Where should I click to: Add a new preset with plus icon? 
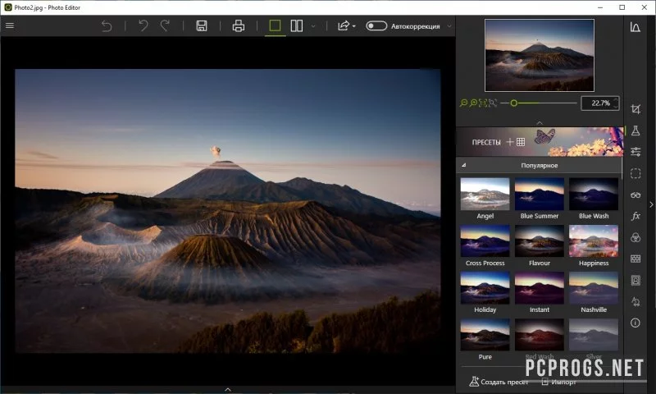(509, 142)
